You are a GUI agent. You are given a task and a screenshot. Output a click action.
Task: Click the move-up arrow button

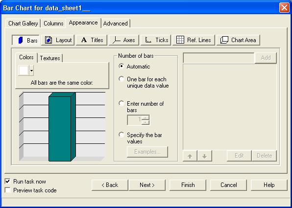point(190,156)
